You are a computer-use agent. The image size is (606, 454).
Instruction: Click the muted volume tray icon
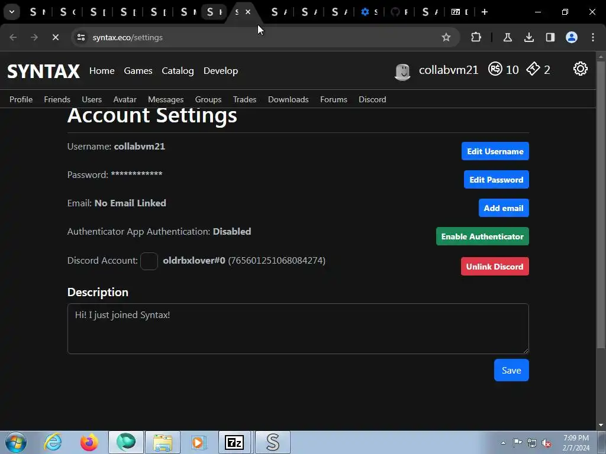pyautogui.click(x=546, y=443)
